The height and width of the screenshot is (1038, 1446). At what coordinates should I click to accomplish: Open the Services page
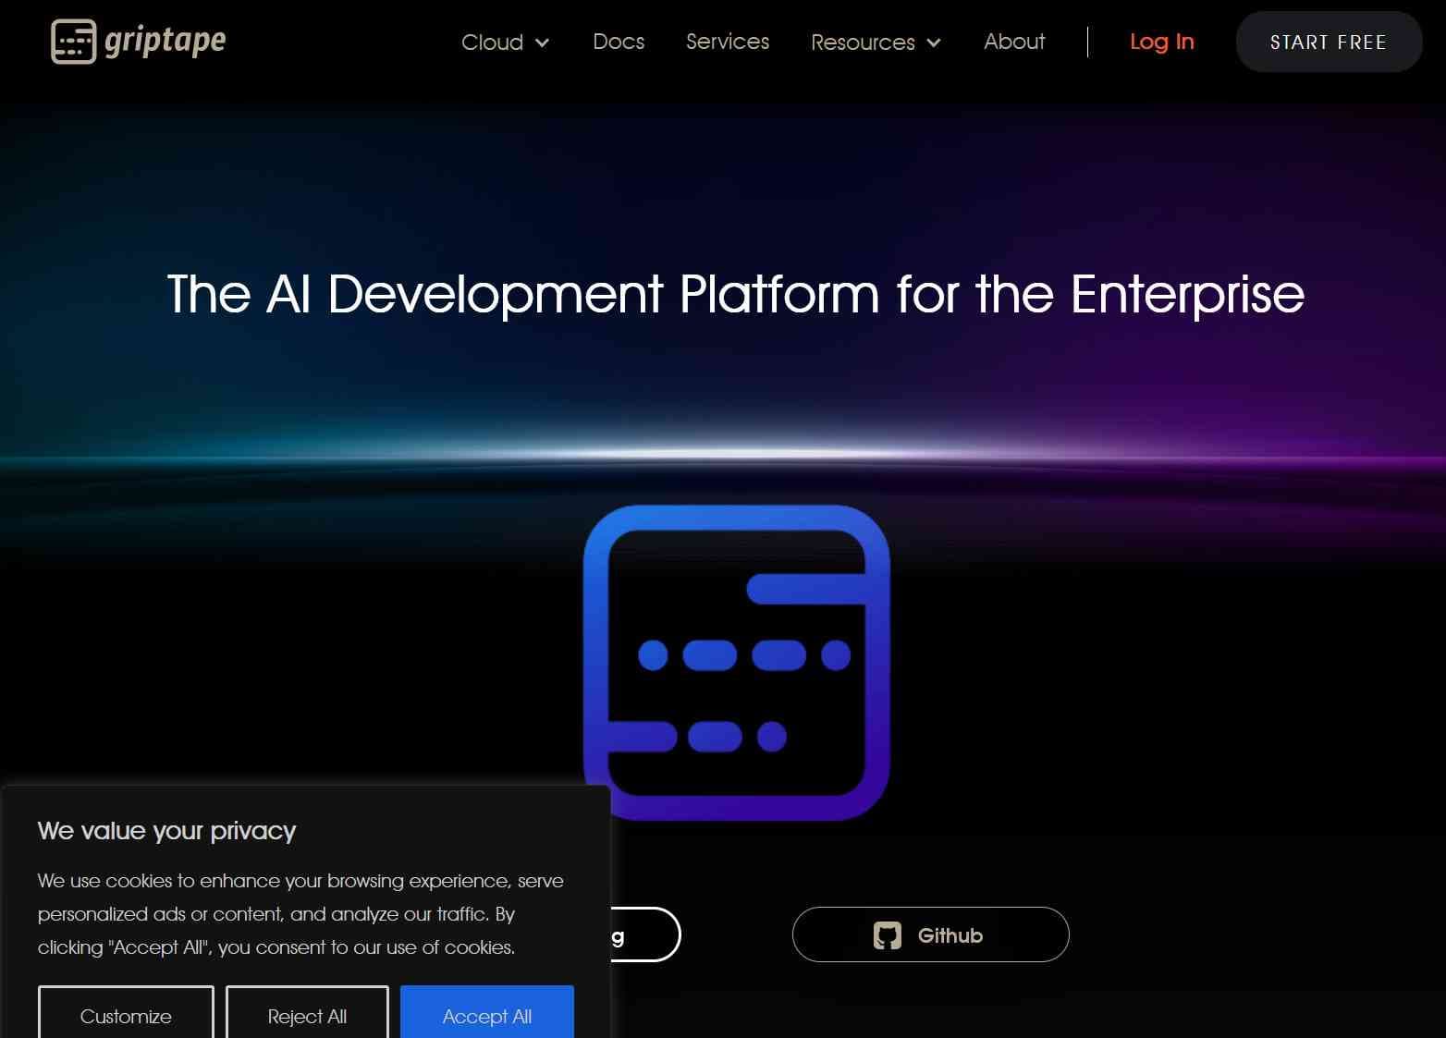coord(728,42)
